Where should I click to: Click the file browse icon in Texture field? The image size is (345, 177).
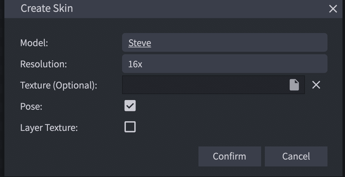click(294, 85)
